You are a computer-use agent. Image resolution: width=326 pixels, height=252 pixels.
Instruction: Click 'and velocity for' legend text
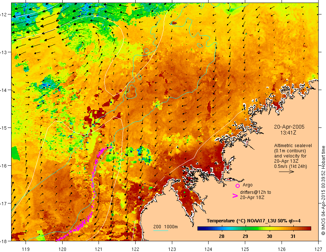290,156
